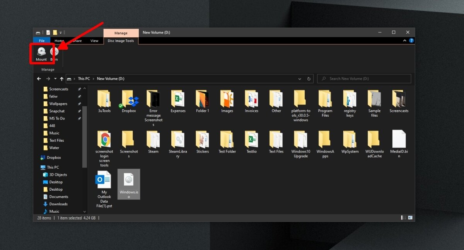Open the View ribbon tab
This screenshot has height=250, width=464.
click(x=94, y=41)
